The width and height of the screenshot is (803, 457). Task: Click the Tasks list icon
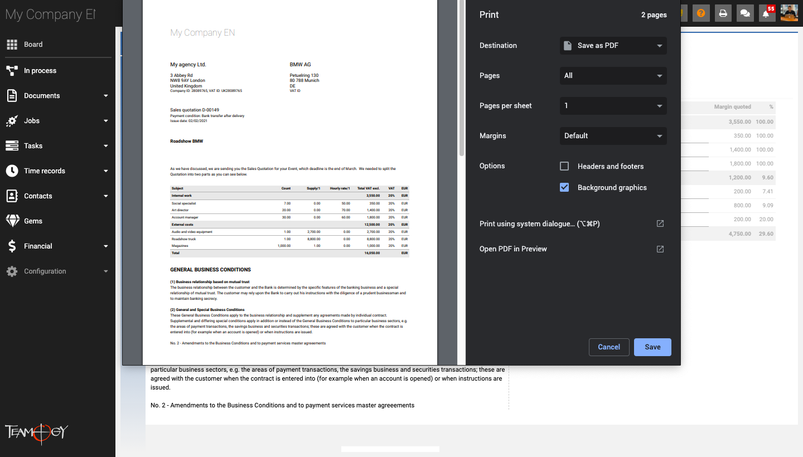(12, 146)
